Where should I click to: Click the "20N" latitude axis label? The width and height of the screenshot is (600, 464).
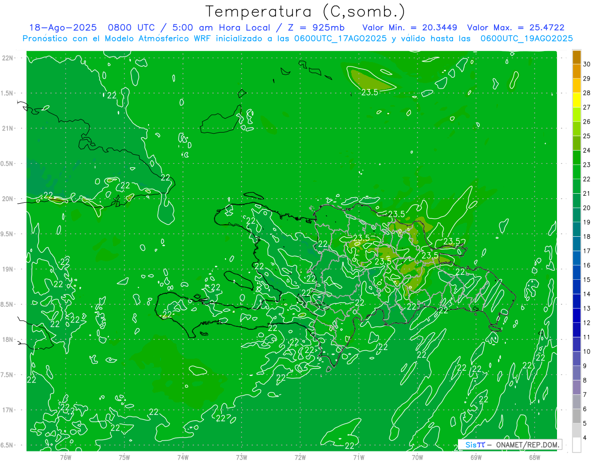point(8,199)
